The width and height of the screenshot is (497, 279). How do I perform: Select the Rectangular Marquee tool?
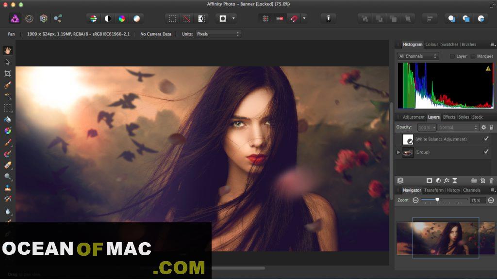pos(8,108)
